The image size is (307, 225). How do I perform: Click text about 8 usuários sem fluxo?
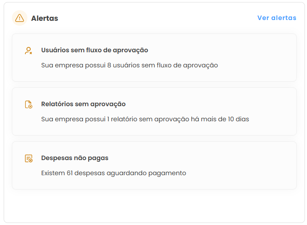[130, 65]
